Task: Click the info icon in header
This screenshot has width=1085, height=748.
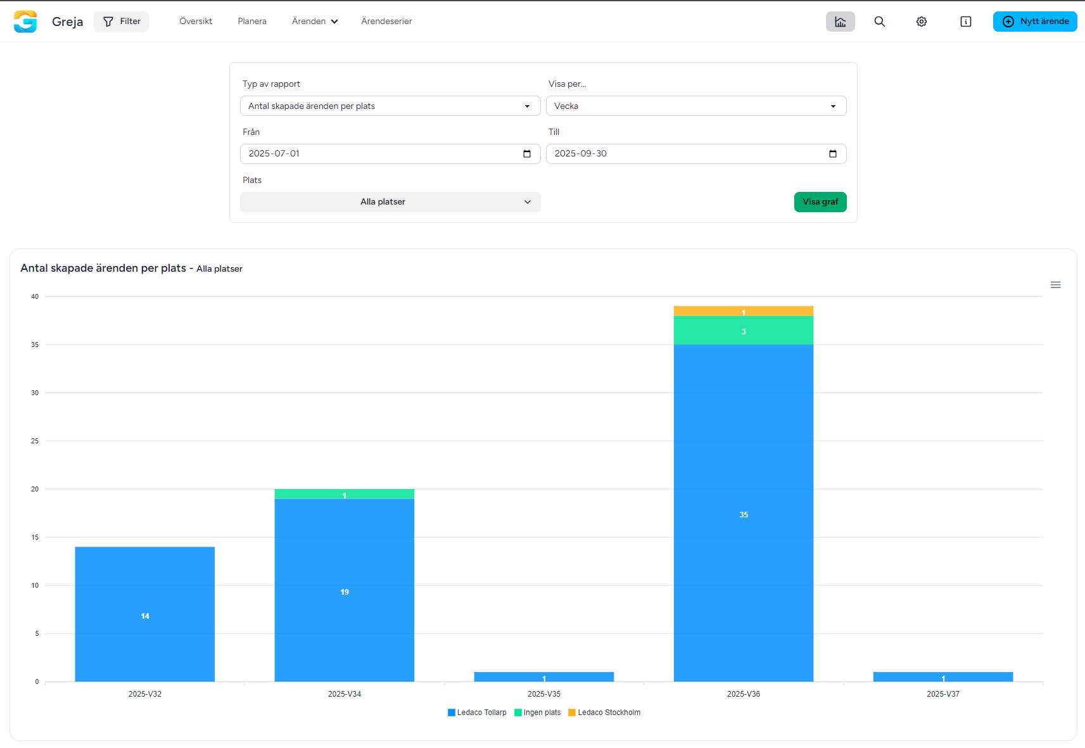Action: tap(965, 22)
